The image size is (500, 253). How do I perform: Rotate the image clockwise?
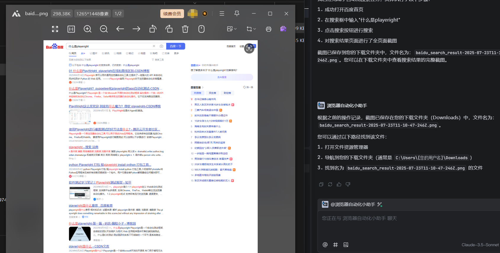(x=169, y=29)
